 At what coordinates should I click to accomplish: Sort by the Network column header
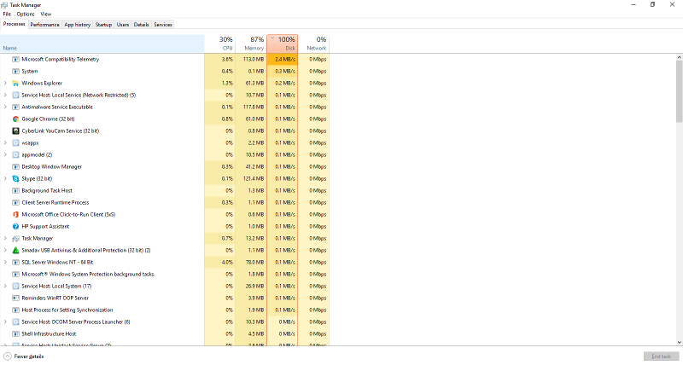pyautogui.click(x=313, y=44)
